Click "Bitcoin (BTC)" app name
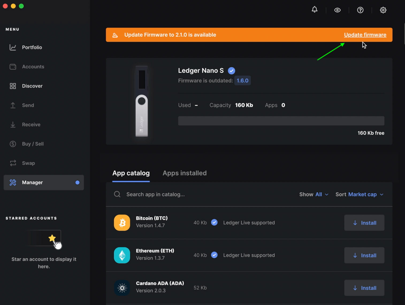 coord(152,218)
